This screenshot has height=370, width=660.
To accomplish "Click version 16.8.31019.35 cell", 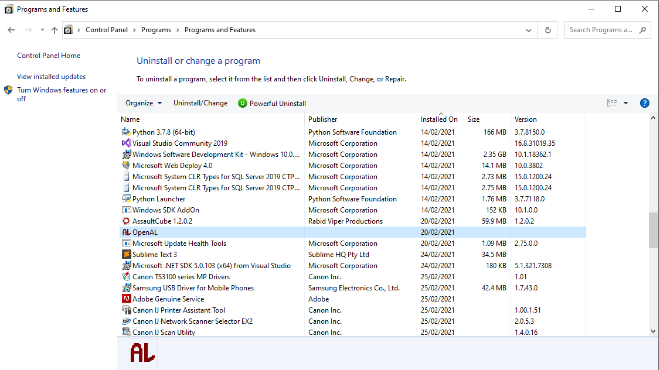I will 535,143.
